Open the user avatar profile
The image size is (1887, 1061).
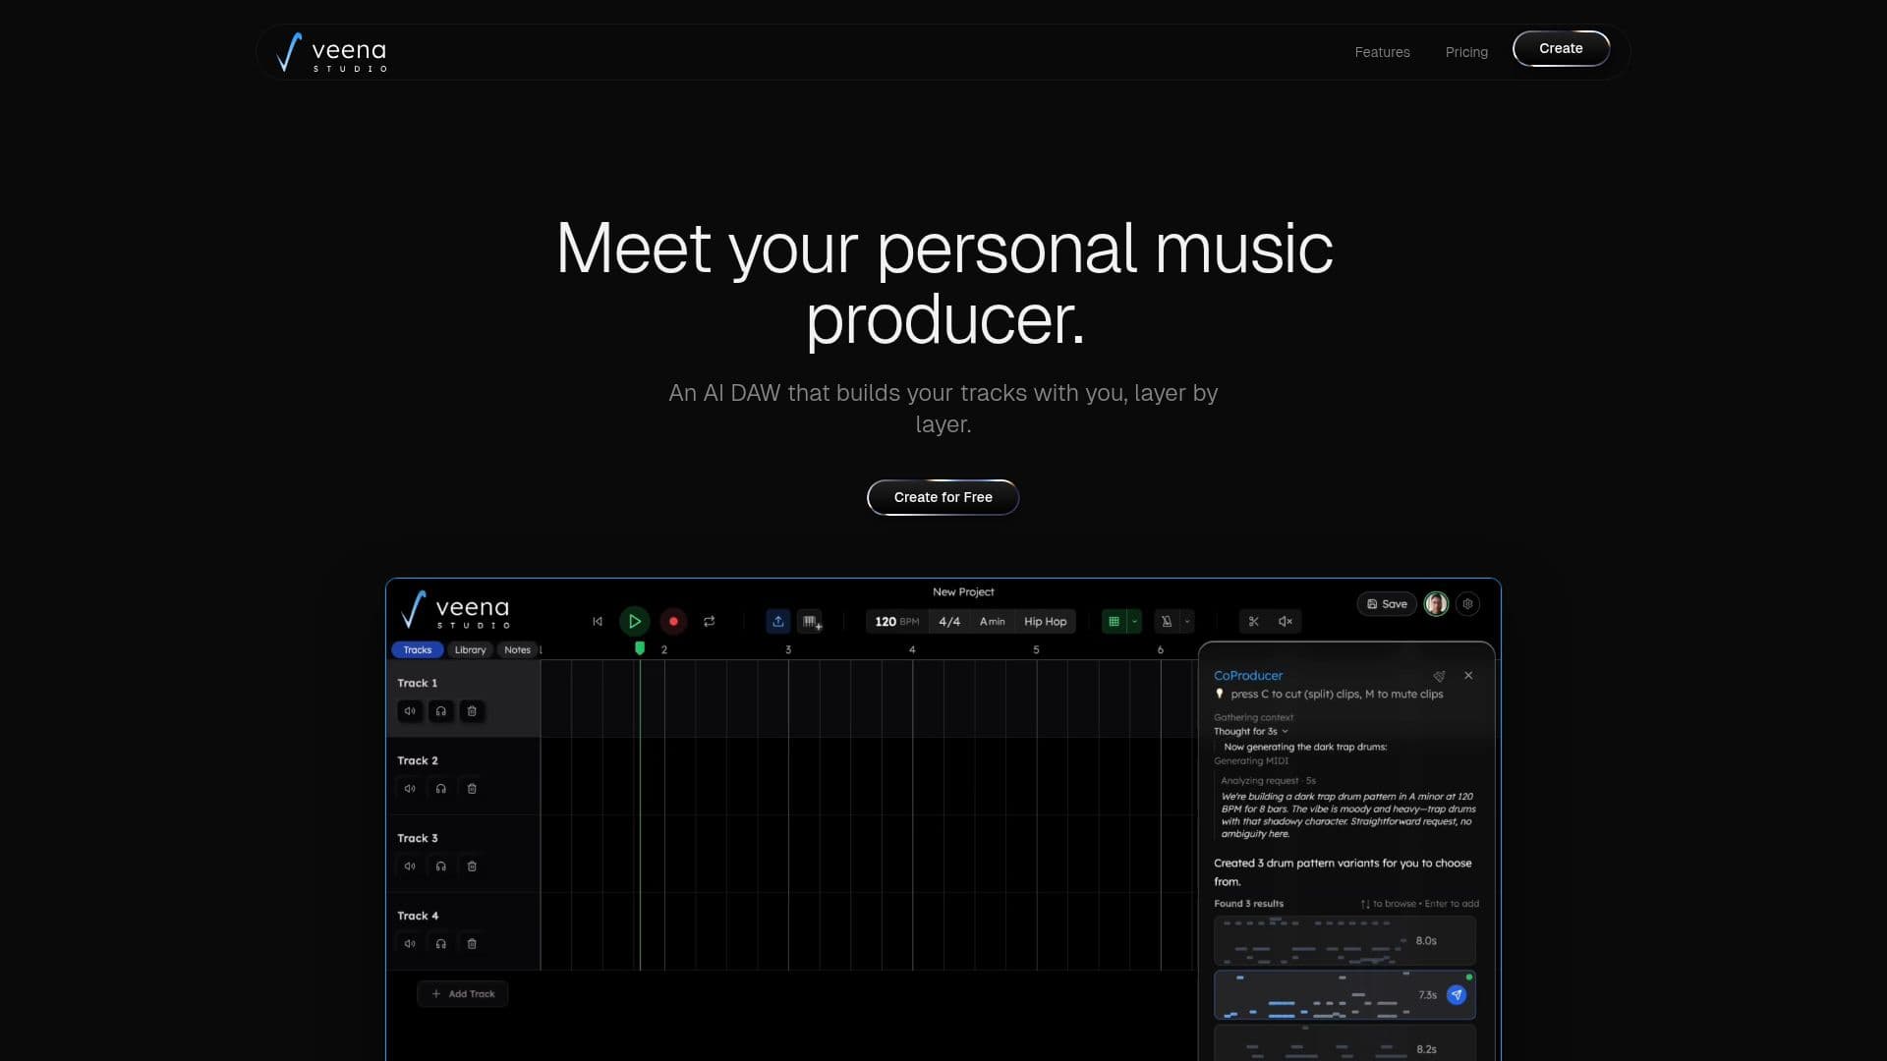(x=1436, y=604)
